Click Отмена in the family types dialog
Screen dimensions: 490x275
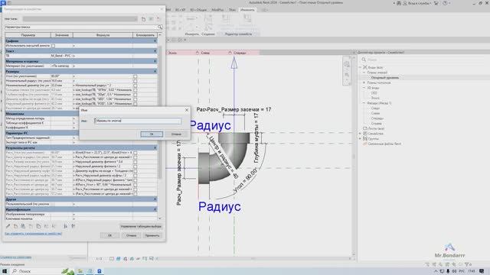131,235
